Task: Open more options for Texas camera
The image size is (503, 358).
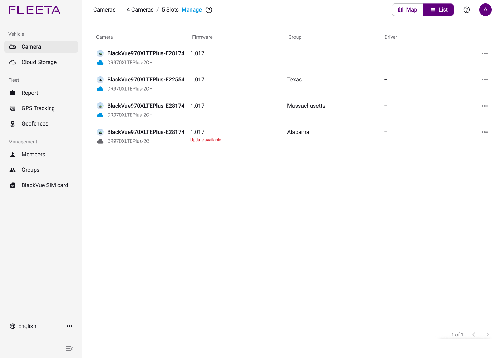Action: click(485, 80)
